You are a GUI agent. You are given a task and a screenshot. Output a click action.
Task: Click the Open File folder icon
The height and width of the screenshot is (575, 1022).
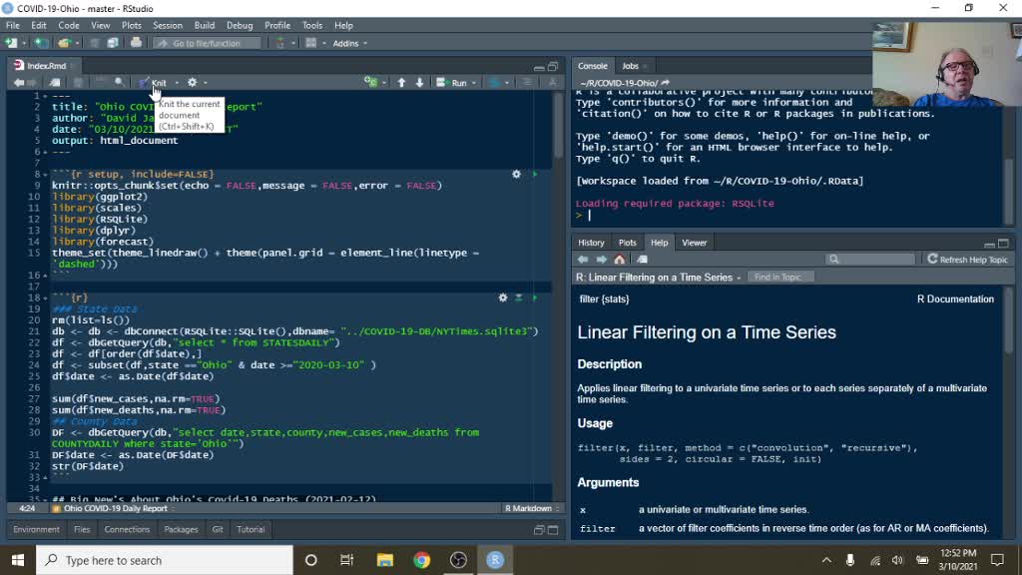[x=63, y=43]
